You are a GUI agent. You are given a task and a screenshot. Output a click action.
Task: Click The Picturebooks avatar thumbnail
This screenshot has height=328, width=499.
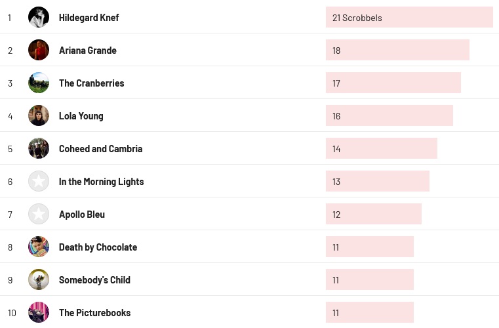coord(39,312)
